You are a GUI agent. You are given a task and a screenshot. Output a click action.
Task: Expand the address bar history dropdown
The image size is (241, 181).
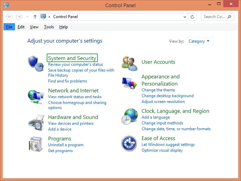(185, 17)
